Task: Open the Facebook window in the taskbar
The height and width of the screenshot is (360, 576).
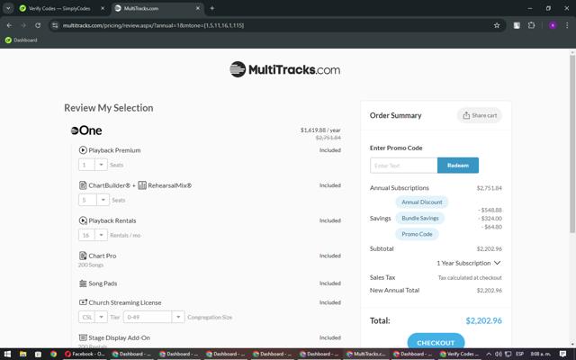Action: [85, 354]
